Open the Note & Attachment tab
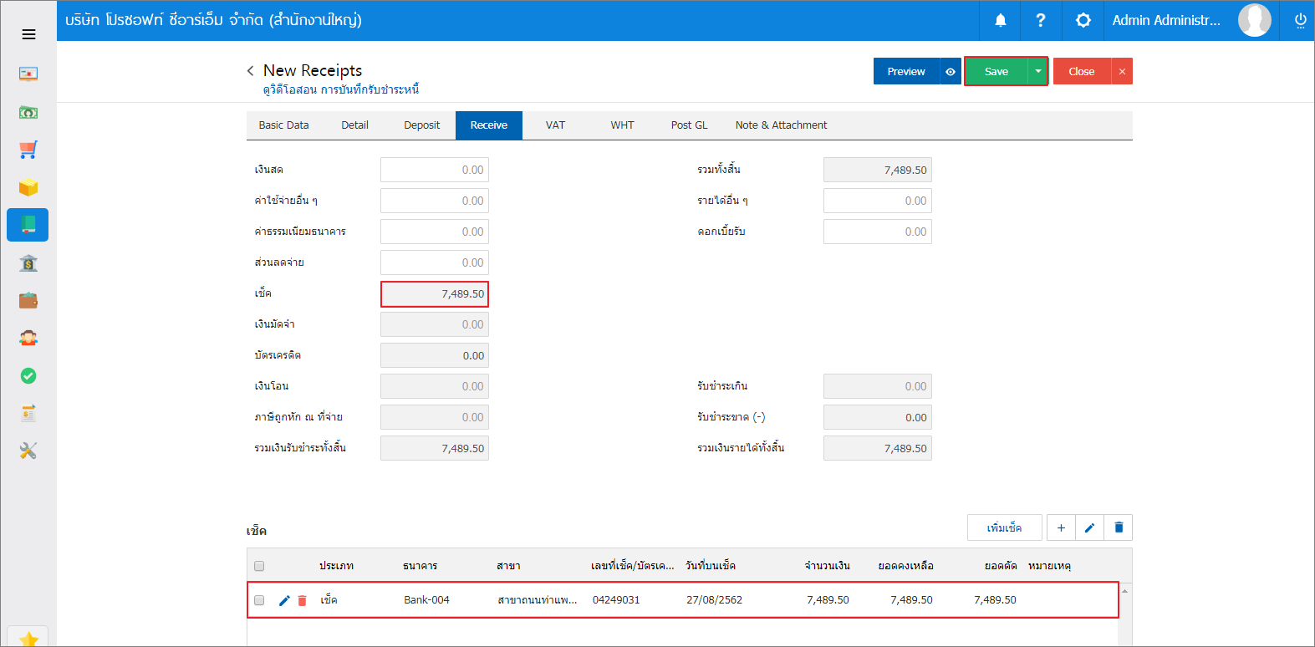The height and width of the screenshot is (647, 1315). click(781, 125)
